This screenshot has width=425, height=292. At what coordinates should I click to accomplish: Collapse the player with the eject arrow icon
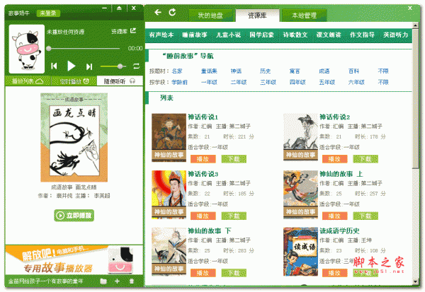coord(119,8)
